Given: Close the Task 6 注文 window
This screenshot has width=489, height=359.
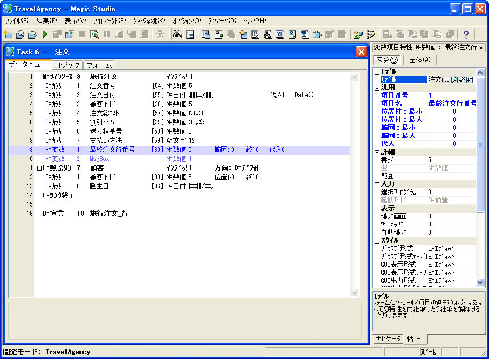Looking at the screenshot, I should (361, 52).
